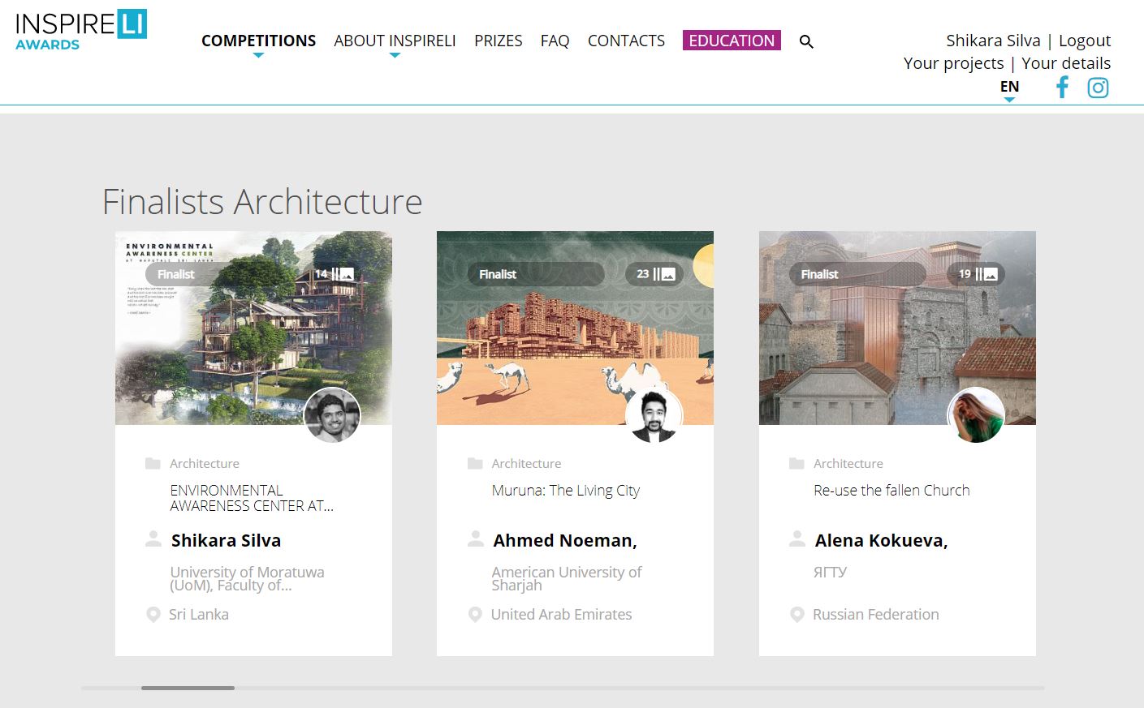Open the 19-image gallery icon on church project
This screenshot has width=1144, height=708.
point(977,274)
